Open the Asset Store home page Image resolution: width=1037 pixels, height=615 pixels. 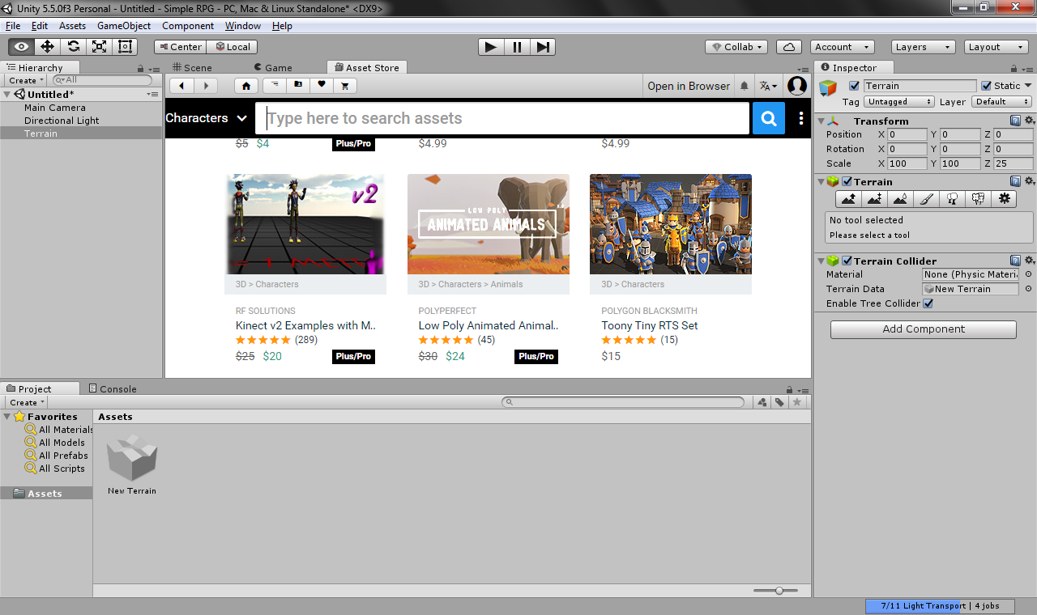tap(246, 86)
